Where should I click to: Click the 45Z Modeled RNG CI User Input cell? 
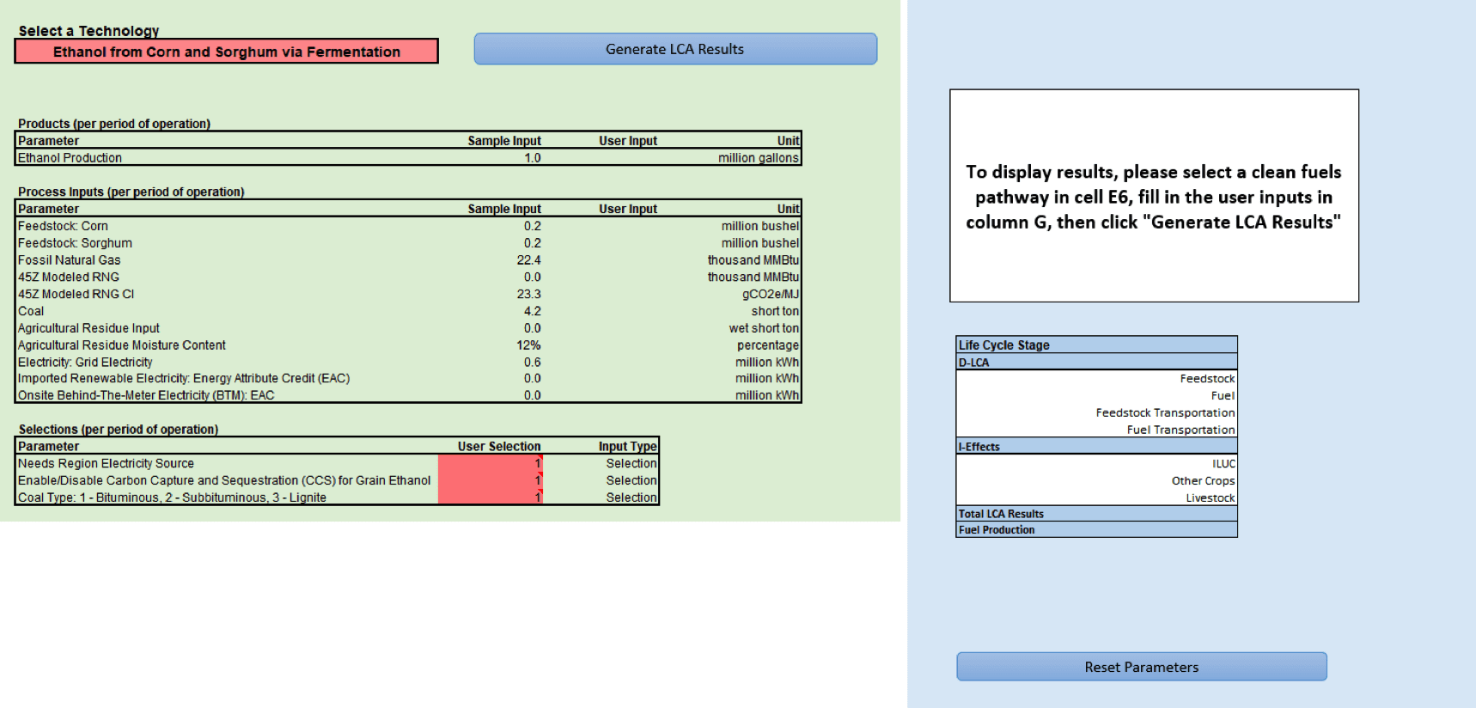pyautogui.click(x=628, y=294)
